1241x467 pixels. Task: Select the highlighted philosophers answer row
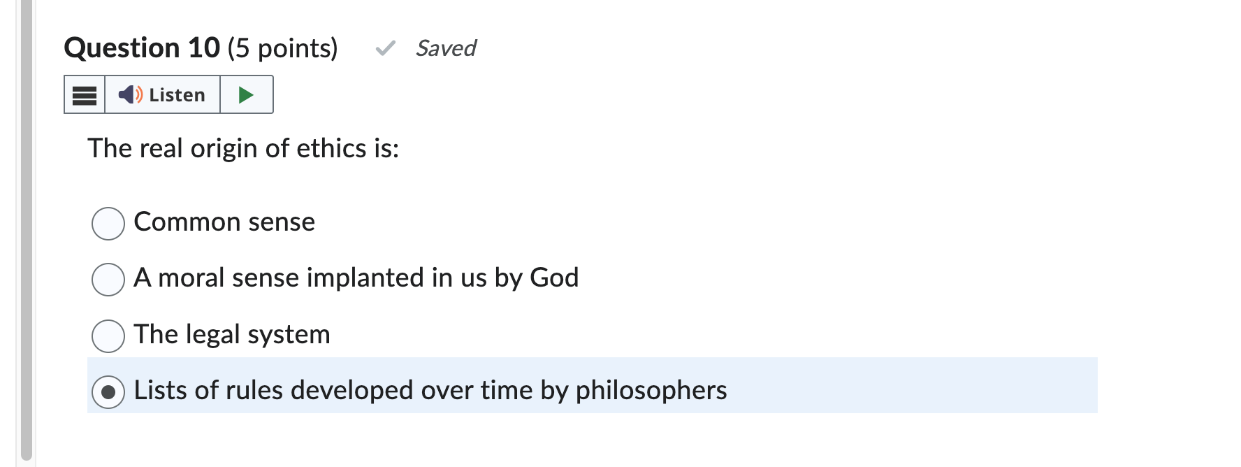coord(430,391)
